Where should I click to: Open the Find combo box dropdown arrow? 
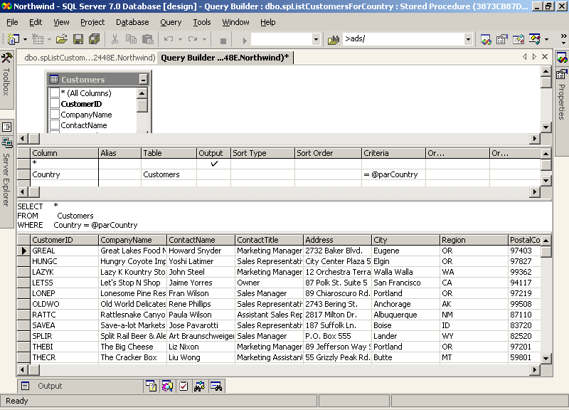coord(468,39)
